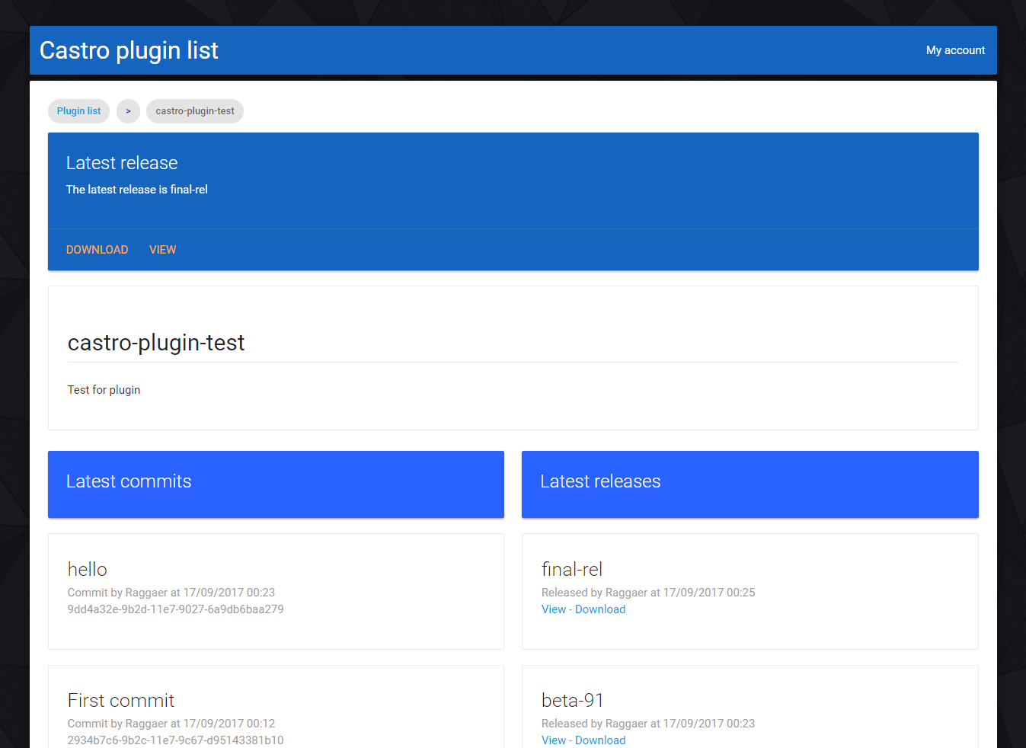Image resolution: width=1026 pixels, height=748 pixels.
Task: Click the Latest release heading
Action: 122,163
